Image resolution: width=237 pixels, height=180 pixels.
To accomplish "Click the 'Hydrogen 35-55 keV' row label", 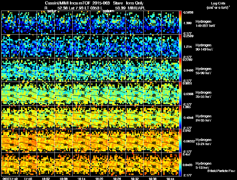I will coord(204,95).
